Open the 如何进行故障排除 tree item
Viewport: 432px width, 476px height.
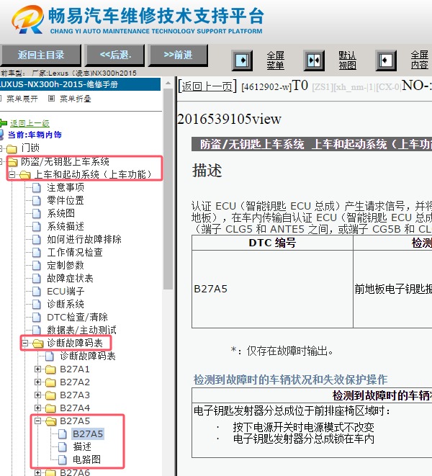pos(84,240)
